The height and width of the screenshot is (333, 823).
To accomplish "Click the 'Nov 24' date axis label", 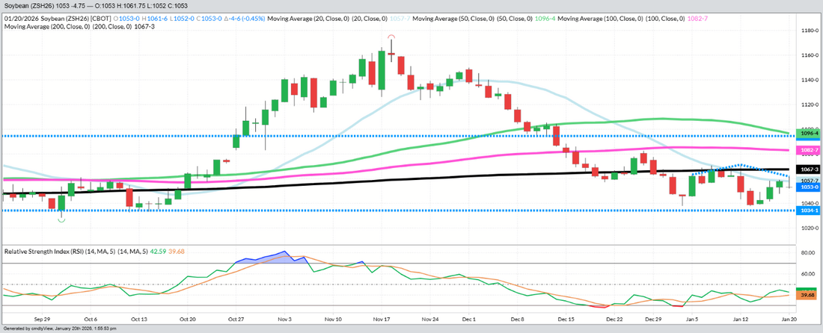I will coord(429,319).
